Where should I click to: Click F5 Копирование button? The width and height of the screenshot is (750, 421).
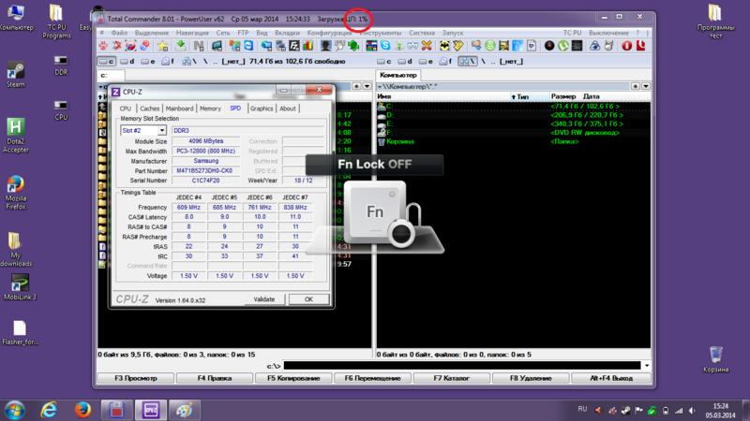(x=292, y=378)
